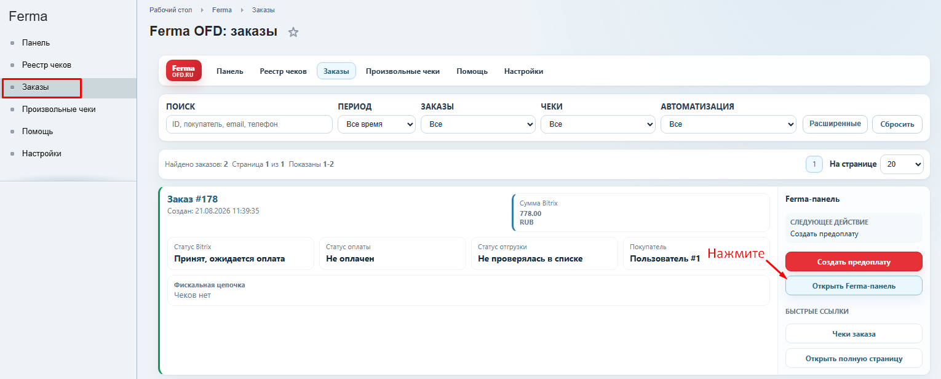This screenshot has width=941, height=379.
Task: Switch to the Панель top tab
Action: 230,71
